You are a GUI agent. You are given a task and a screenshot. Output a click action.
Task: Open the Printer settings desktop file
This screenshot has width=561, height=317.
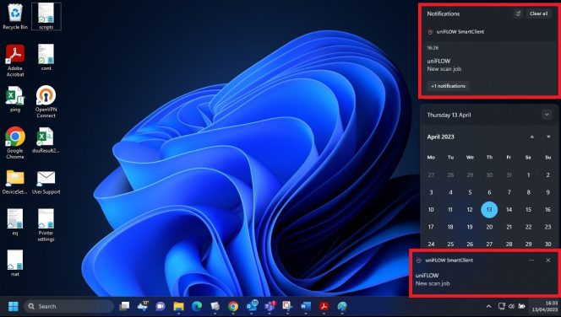point(46,225)
